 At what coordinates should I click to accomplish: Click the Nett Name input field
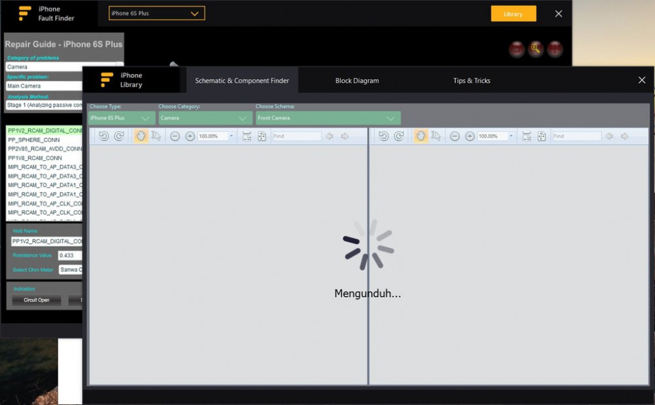pos(47,241)
